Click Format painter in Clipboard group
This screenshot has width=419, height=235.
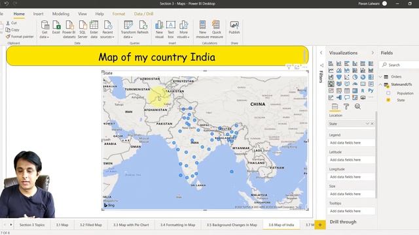pos(20,37)
